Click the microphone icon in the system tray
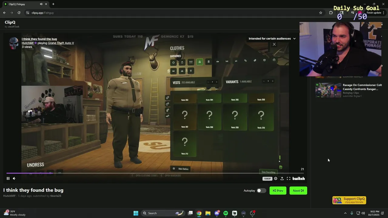This screenshot has height=218, width=388. point(352,213)
